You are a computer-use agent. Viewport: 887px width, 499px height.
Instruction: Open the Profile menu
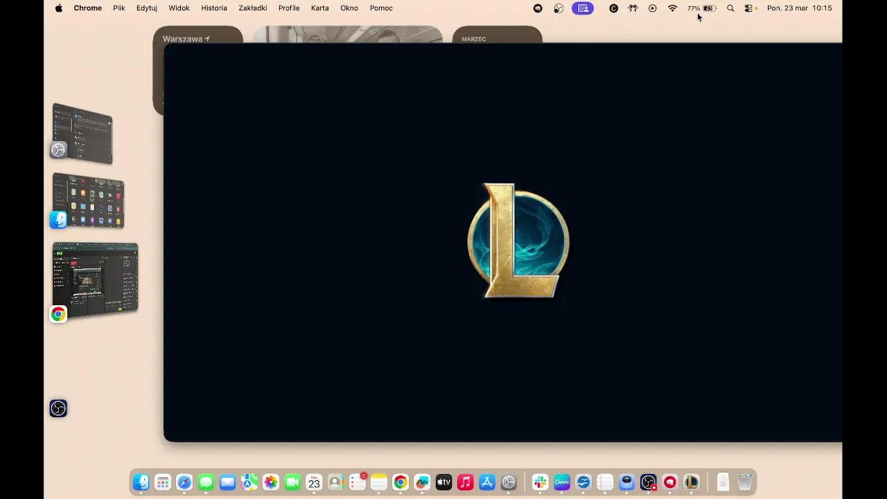pyautogui.click(x=289, y=8)
